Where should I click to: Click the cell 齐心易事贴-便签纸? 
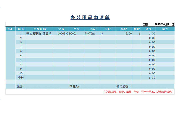pos(40,33)
